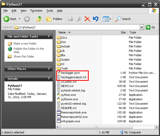The image size is (160, 136).
Task: Click Publish this folder to the Web
Action: [x=29, y=50]
